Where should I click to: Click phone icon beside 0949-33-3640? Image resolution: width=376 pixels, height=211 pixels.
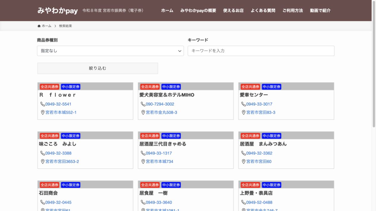(x=143, y=202)
